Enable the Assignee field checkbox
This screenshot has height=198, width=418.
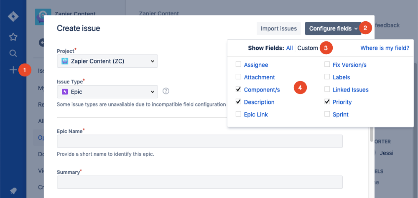(x=238, y=65)
